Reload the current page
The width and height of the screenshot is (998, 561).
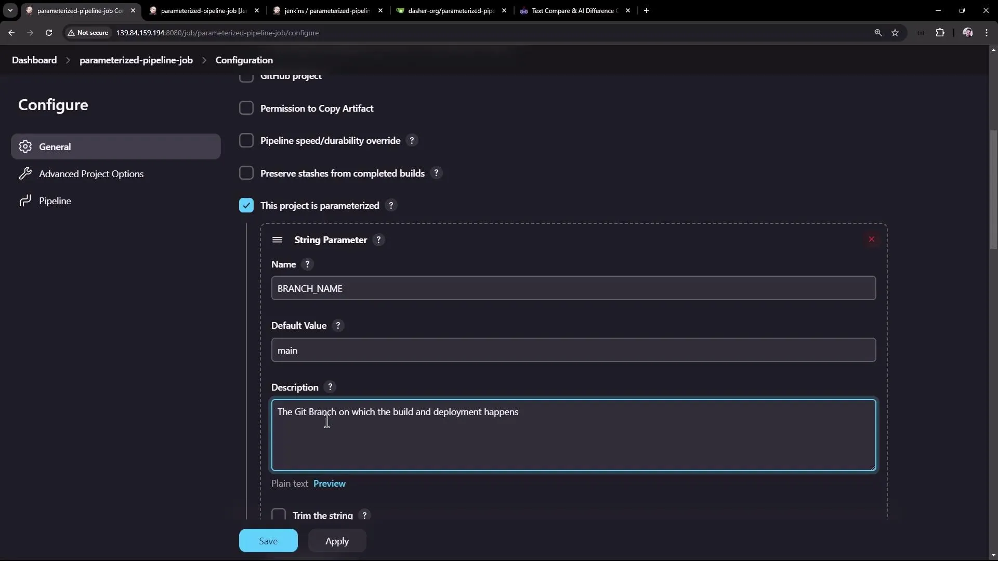pos(48,32)
